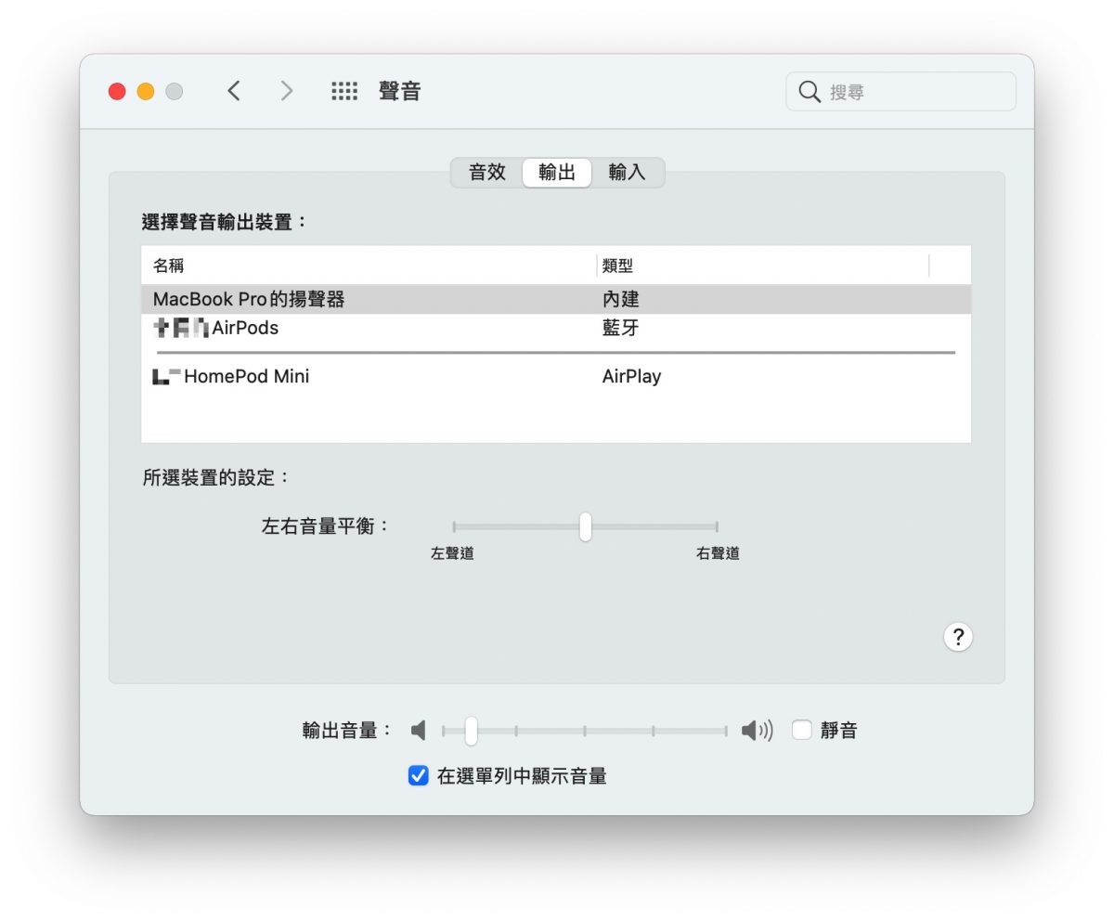The height and width of the screenshot is (921, 1114).
Task: Click the AirPlay type cell
Action: [x=631, y=377]
